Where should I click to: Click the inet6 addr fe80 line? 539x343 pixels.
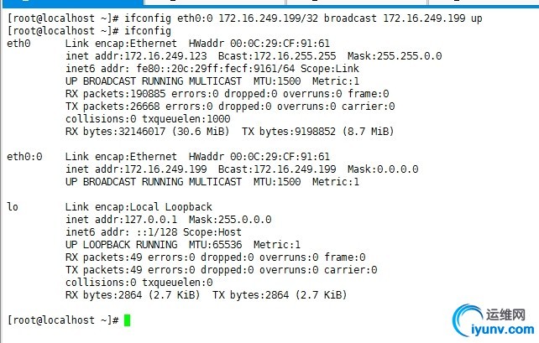point(212,68)
